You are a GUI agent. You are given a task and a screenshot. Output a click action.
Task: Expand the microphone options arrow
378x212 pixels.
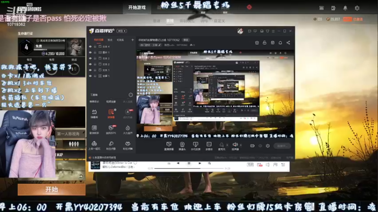pos(227,145)
